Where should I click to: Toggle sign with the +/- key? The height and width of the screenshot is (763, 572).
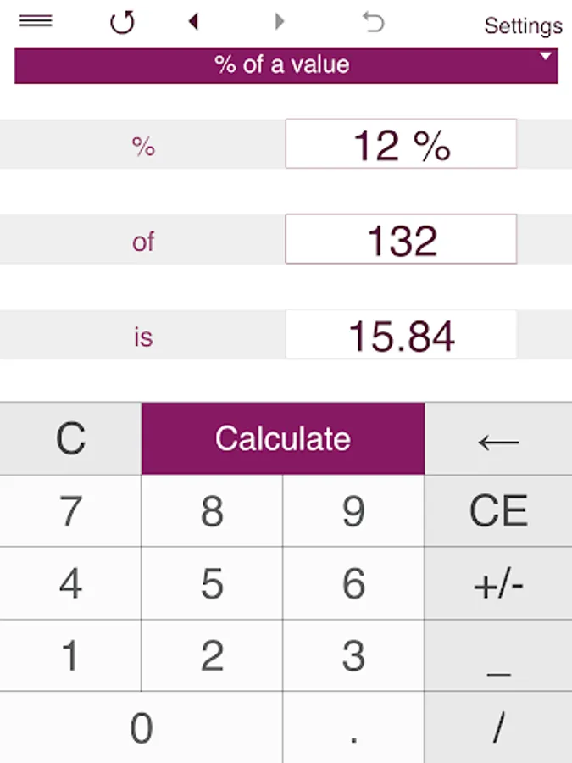pyautogui.click(x=498, y=583)
